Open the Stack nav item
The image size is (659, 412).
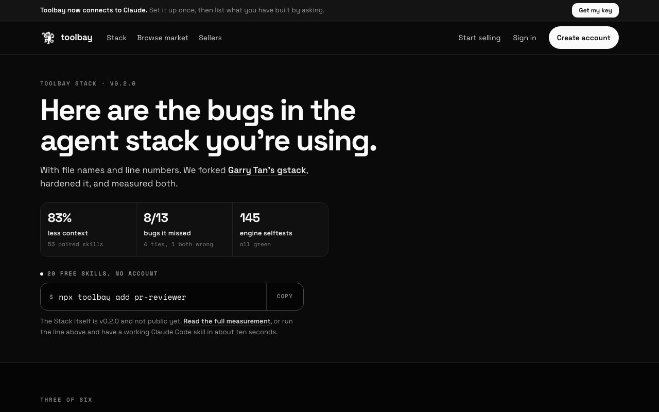(x=116, y=38)
